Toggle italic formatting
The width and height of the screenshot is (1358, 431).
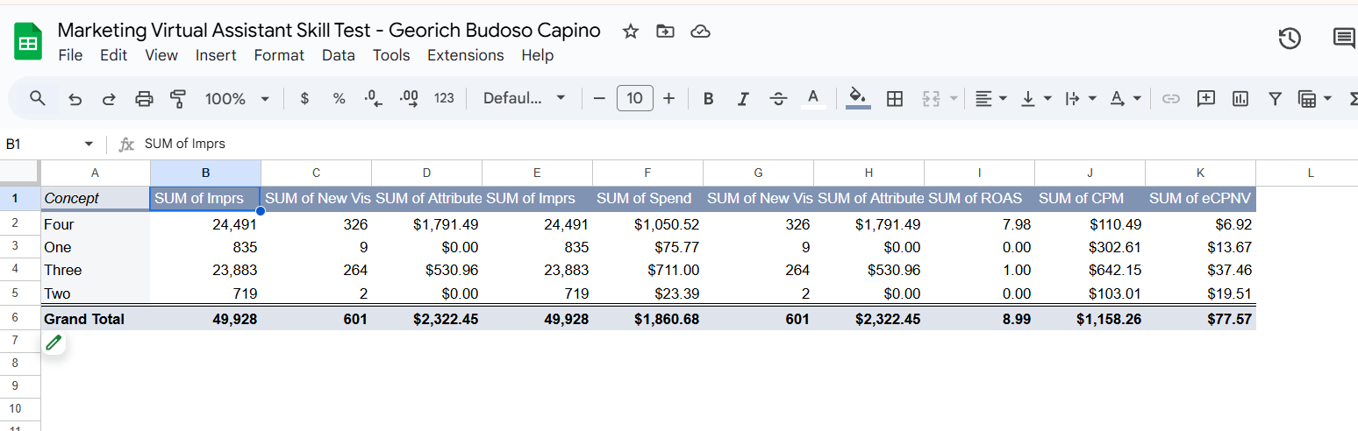point(742,99)
